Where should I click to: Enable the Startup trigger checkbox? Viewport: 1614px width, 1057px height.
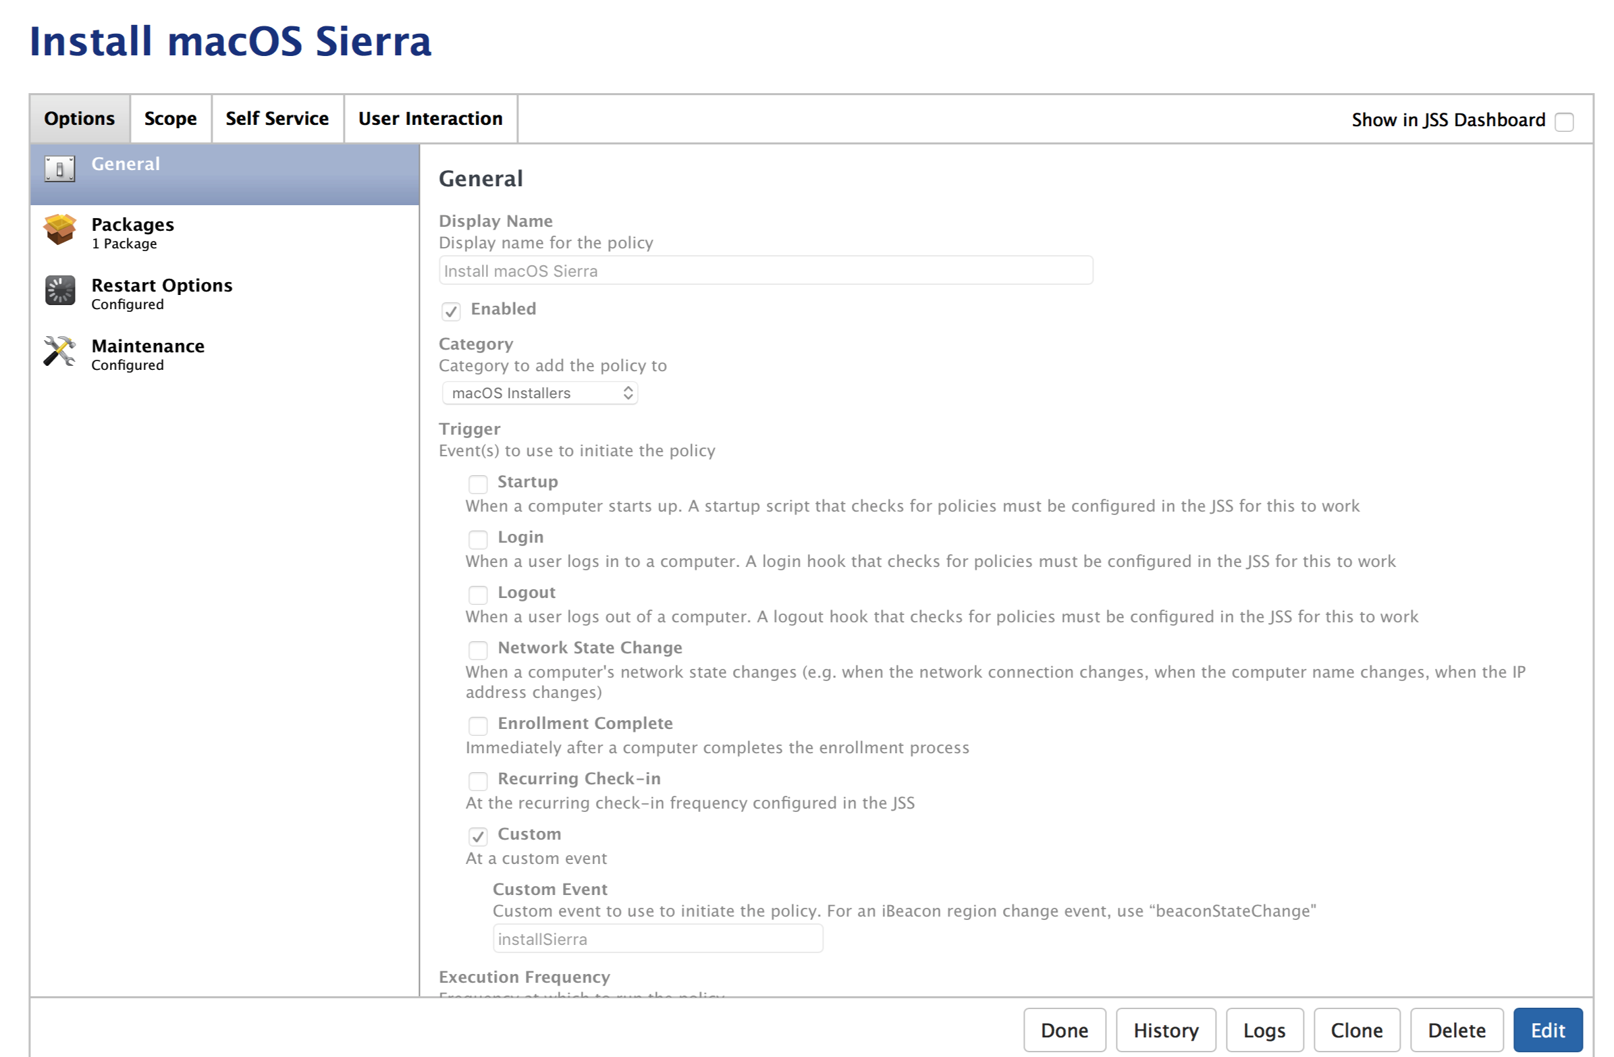pos(478,484)
